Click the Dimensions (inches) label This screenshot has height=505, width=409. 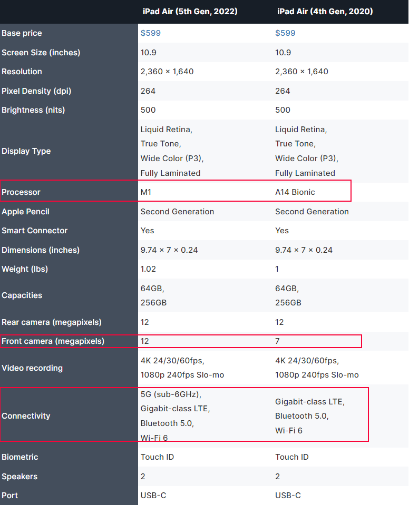pyautogui.click(x=41, y=250)
